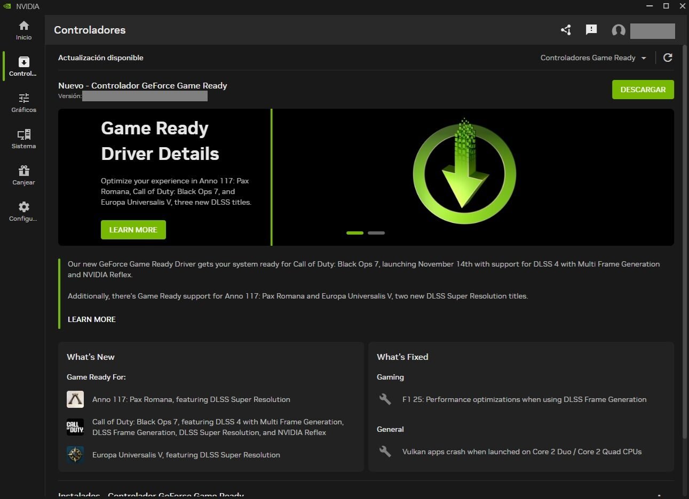Viewport: 689px width, 499px height.
Task: Select the first carousel page marker
Action: 354,233
